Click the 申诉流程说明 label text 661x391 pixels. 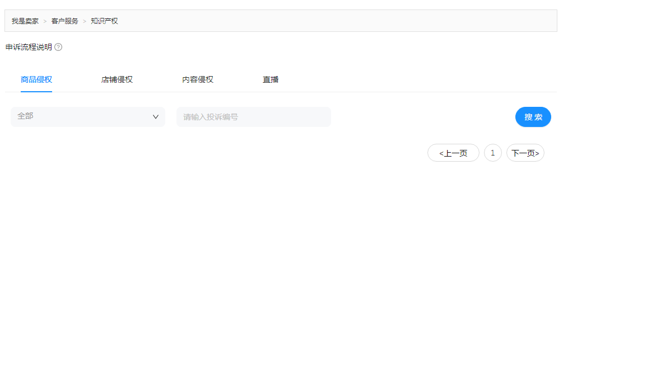coord(29,47)
